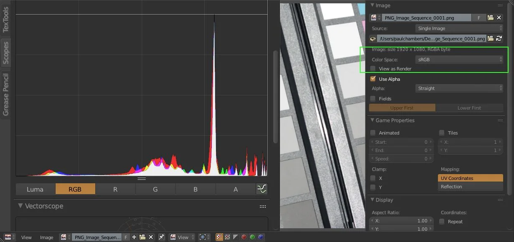Viewport: 514px width, 242px height.
Task: Select the color-only channel icon
Action: (x=236, y=237)
